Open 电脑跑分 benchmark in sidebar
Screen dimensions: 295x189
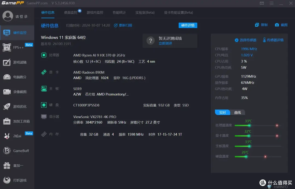click(17, 77)
